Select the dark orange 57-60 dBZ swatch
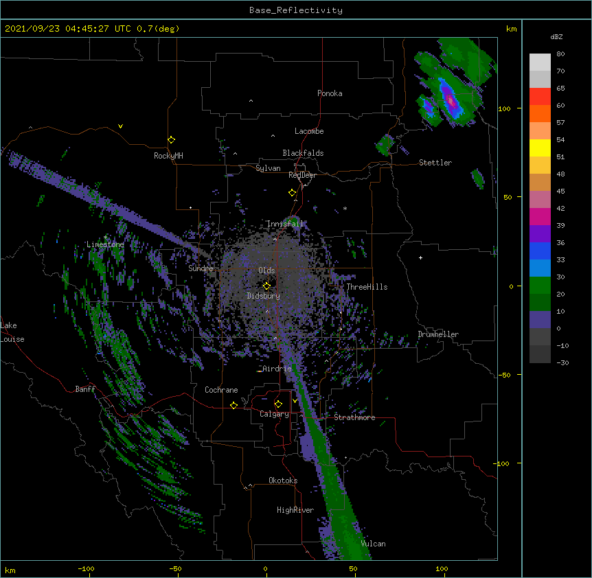 pyautogui.click(x=540, y=113)
